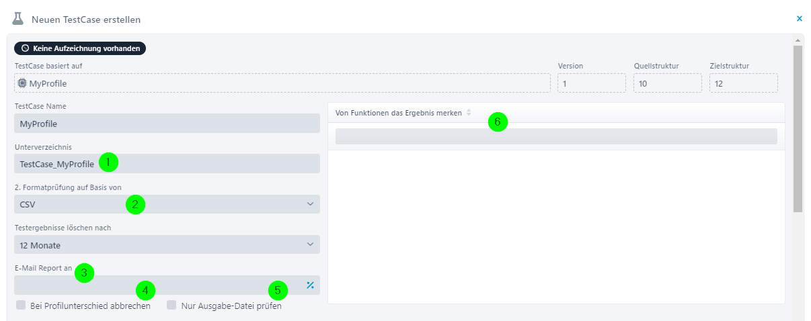The width and height of the screenshot is (811, 321).
Task: Click the TestCase Name input field
Action: (x=167, y=124)
